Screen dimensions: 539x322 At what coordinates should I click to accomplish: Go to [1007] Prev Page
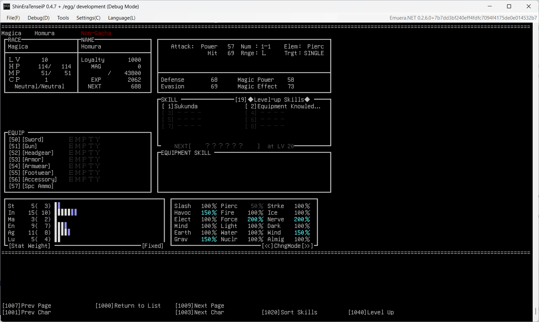coord(27,306)
